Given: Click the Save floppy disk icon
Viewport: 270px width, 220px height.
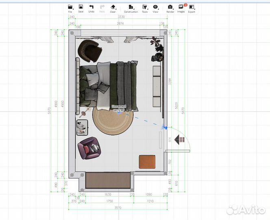Looking at the screenshot, I should click(x=81, y=7).
